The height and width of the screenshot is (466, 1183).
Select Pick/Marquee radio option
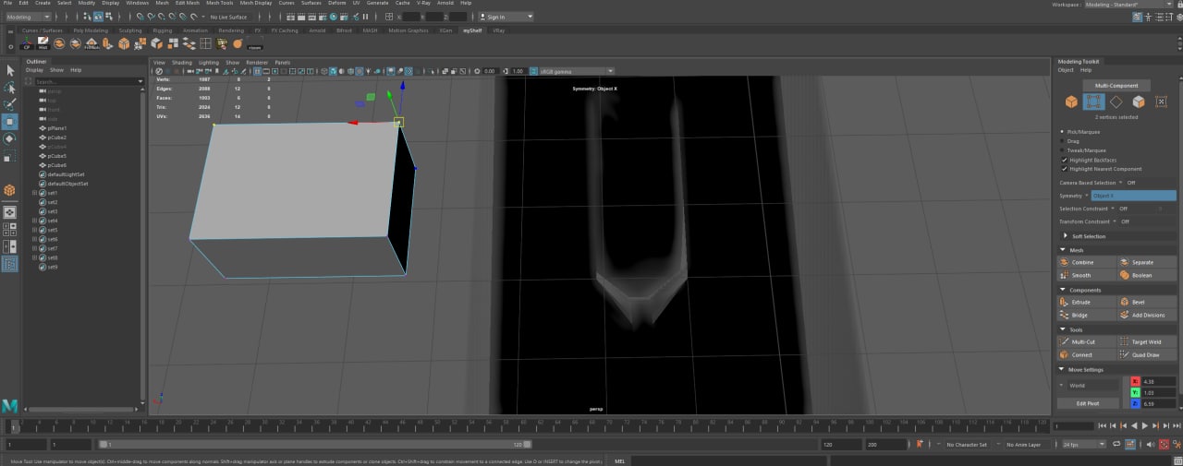click(x=1063, y=132)
